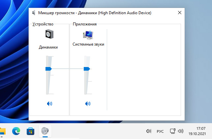Click the tray volume icon next to РУС
212x139 pixels.
click(149, 131)
